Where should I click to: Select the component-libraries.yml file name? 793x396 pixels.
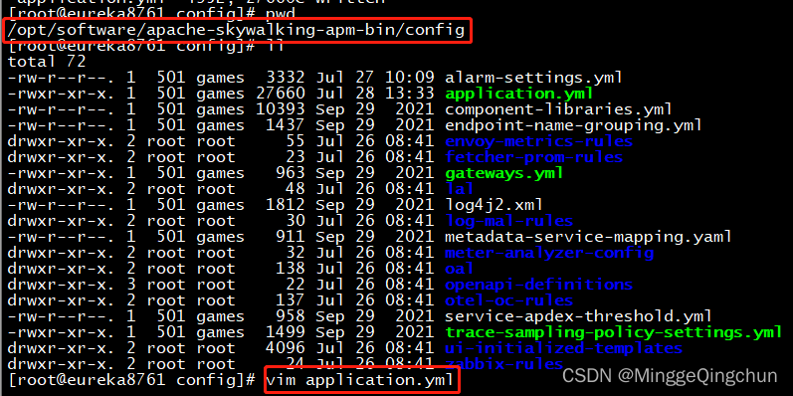[558, 109]
